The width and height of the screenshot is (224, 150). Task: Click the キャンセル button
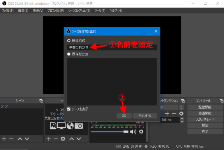coord(145,116)
